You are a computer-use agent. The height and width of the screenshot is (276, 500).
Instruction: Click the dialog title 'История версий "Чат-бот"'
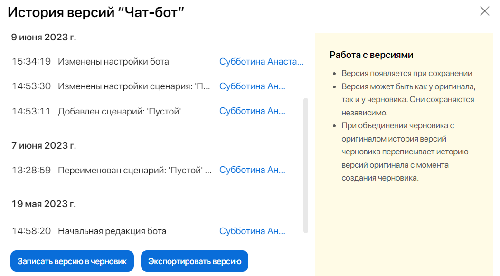point(96,11)
